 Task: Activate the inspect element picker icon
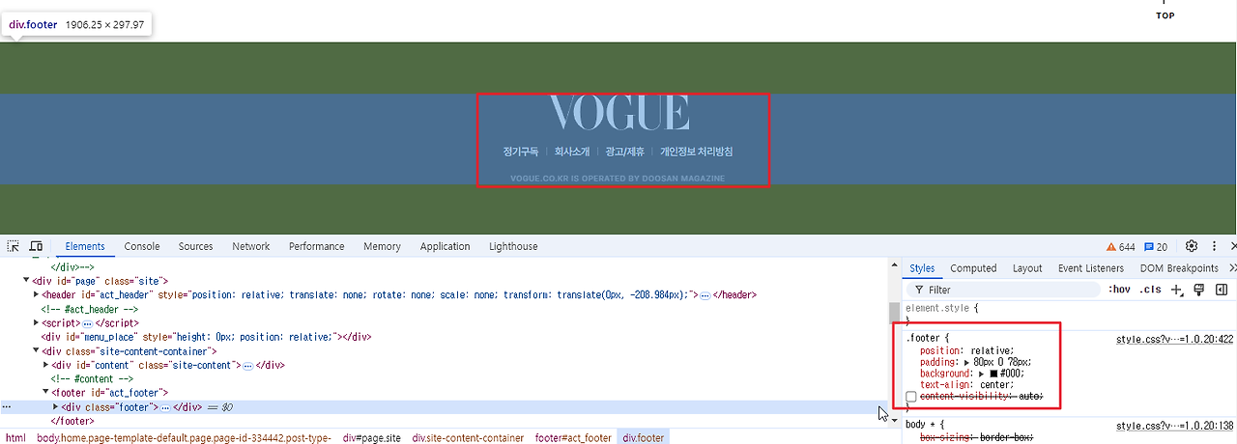click(x=14, y=247)
